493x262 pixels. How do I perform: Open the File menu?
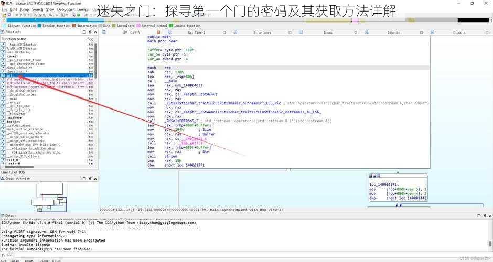pyautogui.click(x=4, y=9)
